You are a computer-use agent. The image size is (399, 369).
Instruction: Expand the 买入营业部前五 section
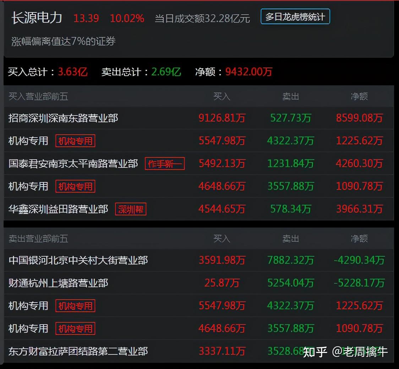[x=39, y=96]
